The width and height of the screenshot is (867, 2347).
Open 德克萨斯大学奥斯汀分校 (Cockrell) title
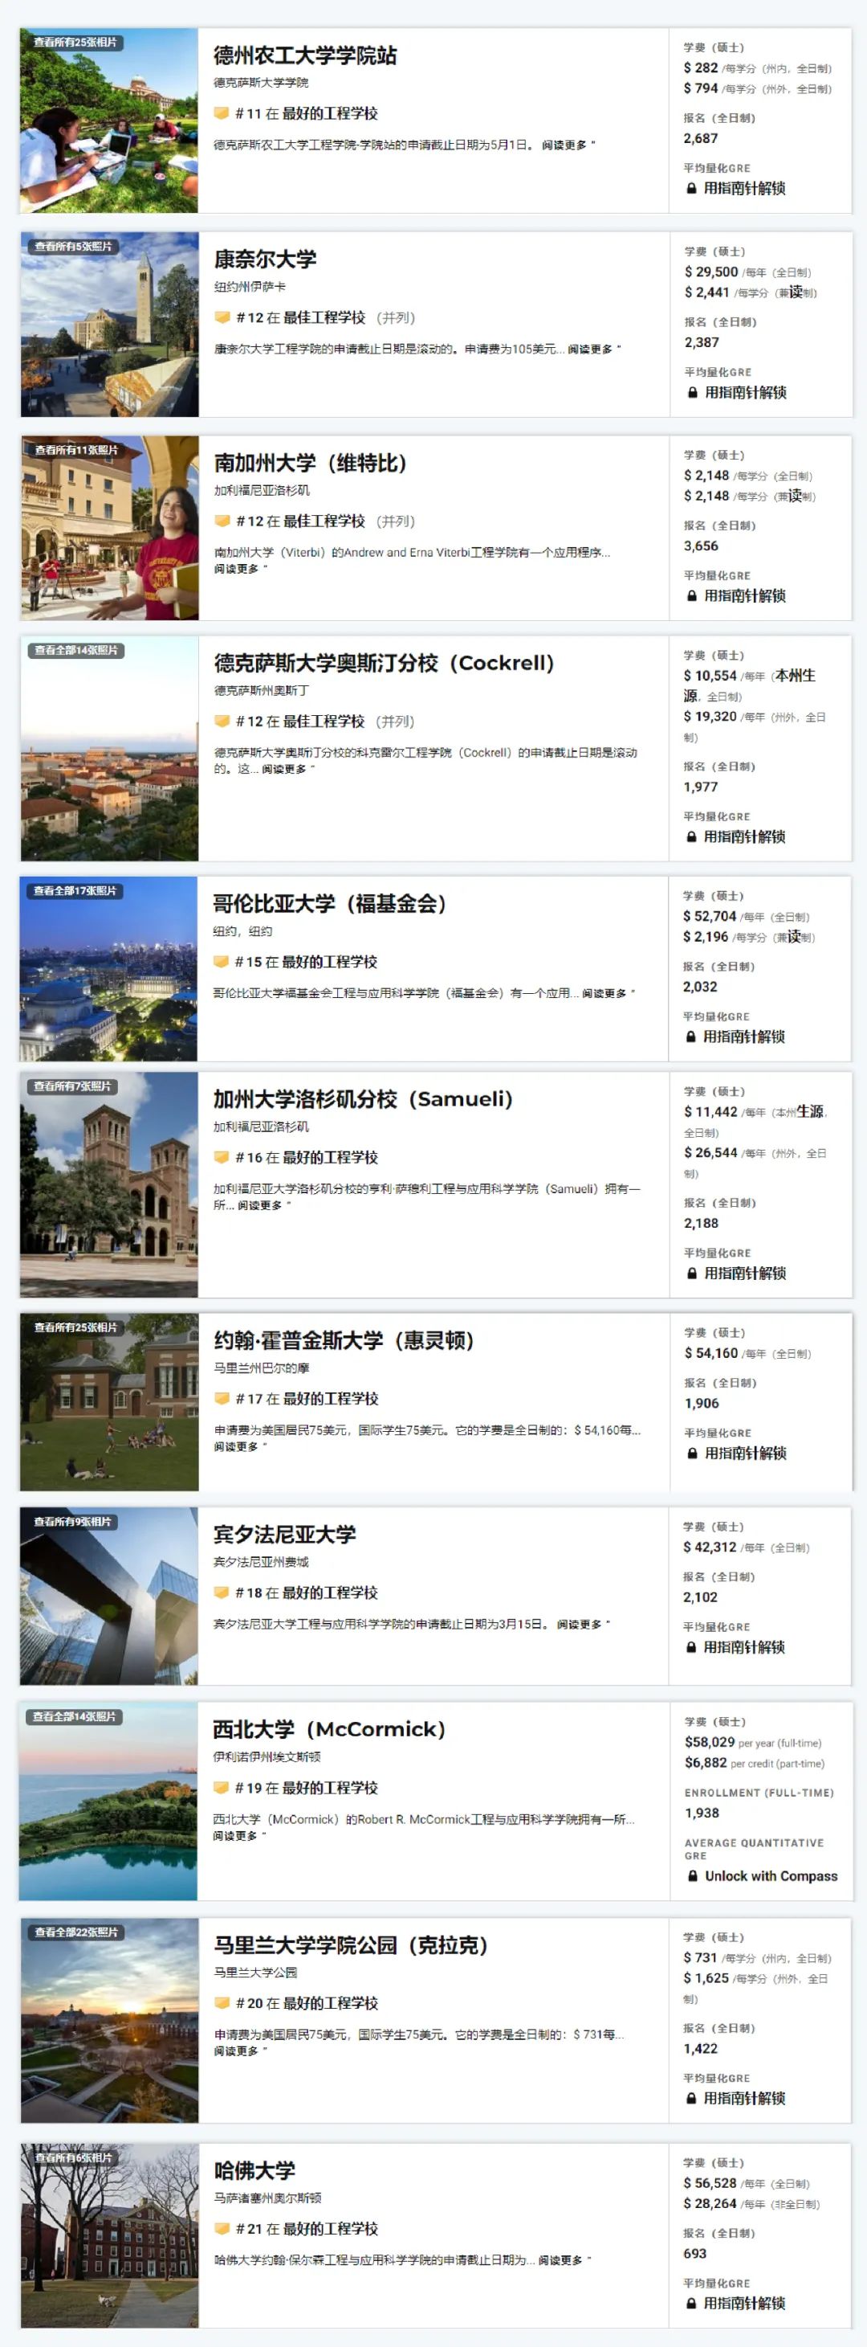pyautogui.click(x=385, y=664)
